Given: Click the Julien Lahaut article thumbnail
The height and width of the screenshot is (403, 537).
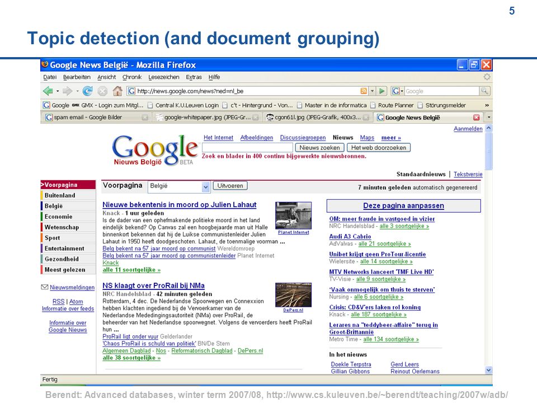Looking at the screenshot, I should click(x=294, y=215).
